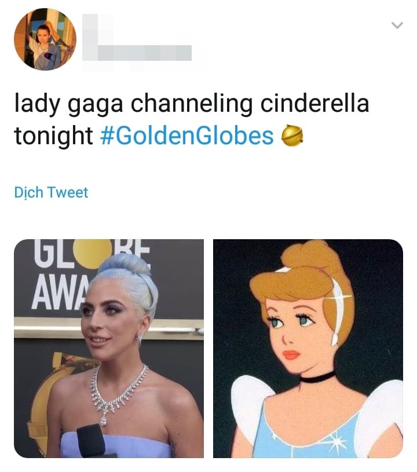This screenshot has width=417, height=472.
Task: Click the word "tonight" in the tweet
Action: point(53,136)
